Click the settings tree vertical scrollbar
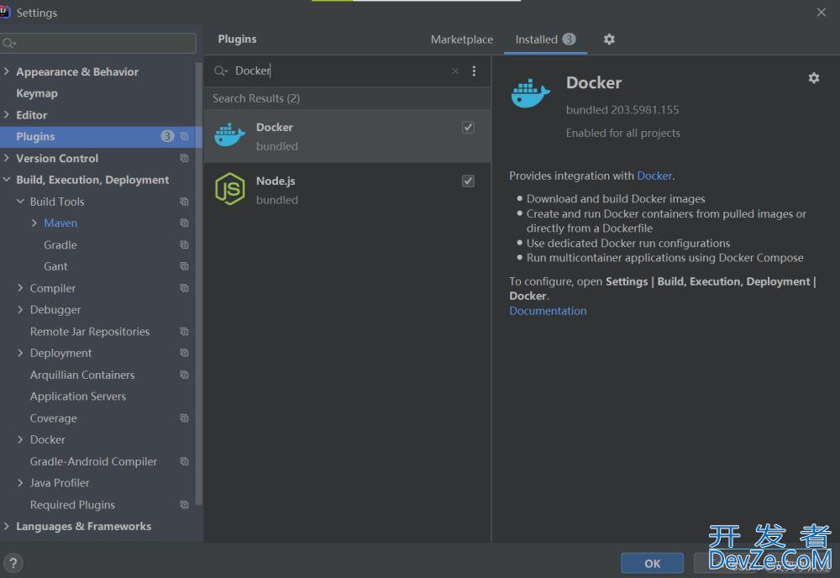Image resolution: width=840 pixels, height=578 pixels. (x=199, y=284)
